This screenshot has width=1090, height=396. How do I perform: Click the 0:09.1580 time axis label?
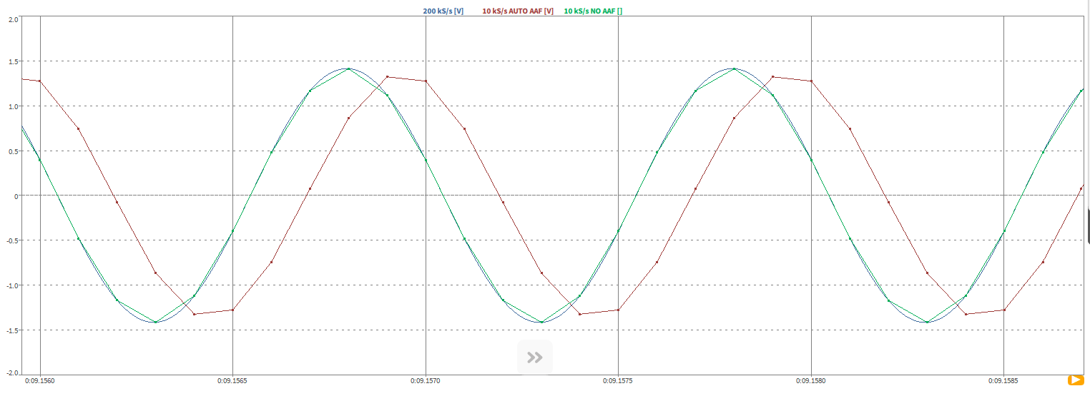tap(811, 381)
